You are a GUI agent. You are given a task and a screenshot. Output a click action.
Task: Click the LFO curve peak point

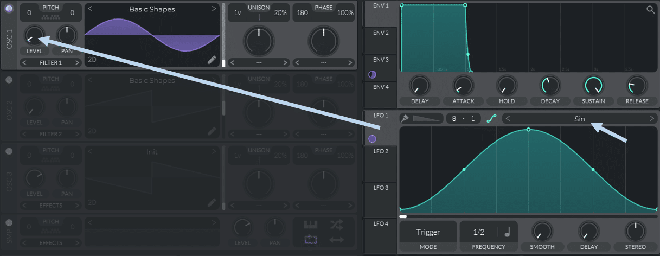(528, 130)
